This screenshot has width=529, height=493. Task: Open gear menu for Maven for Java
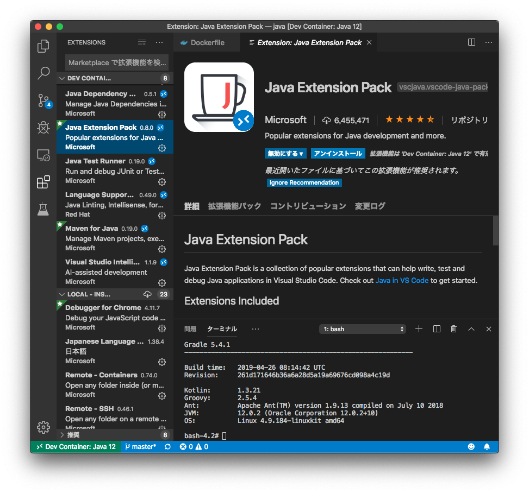pyautogui.click(x=162, y=249)
